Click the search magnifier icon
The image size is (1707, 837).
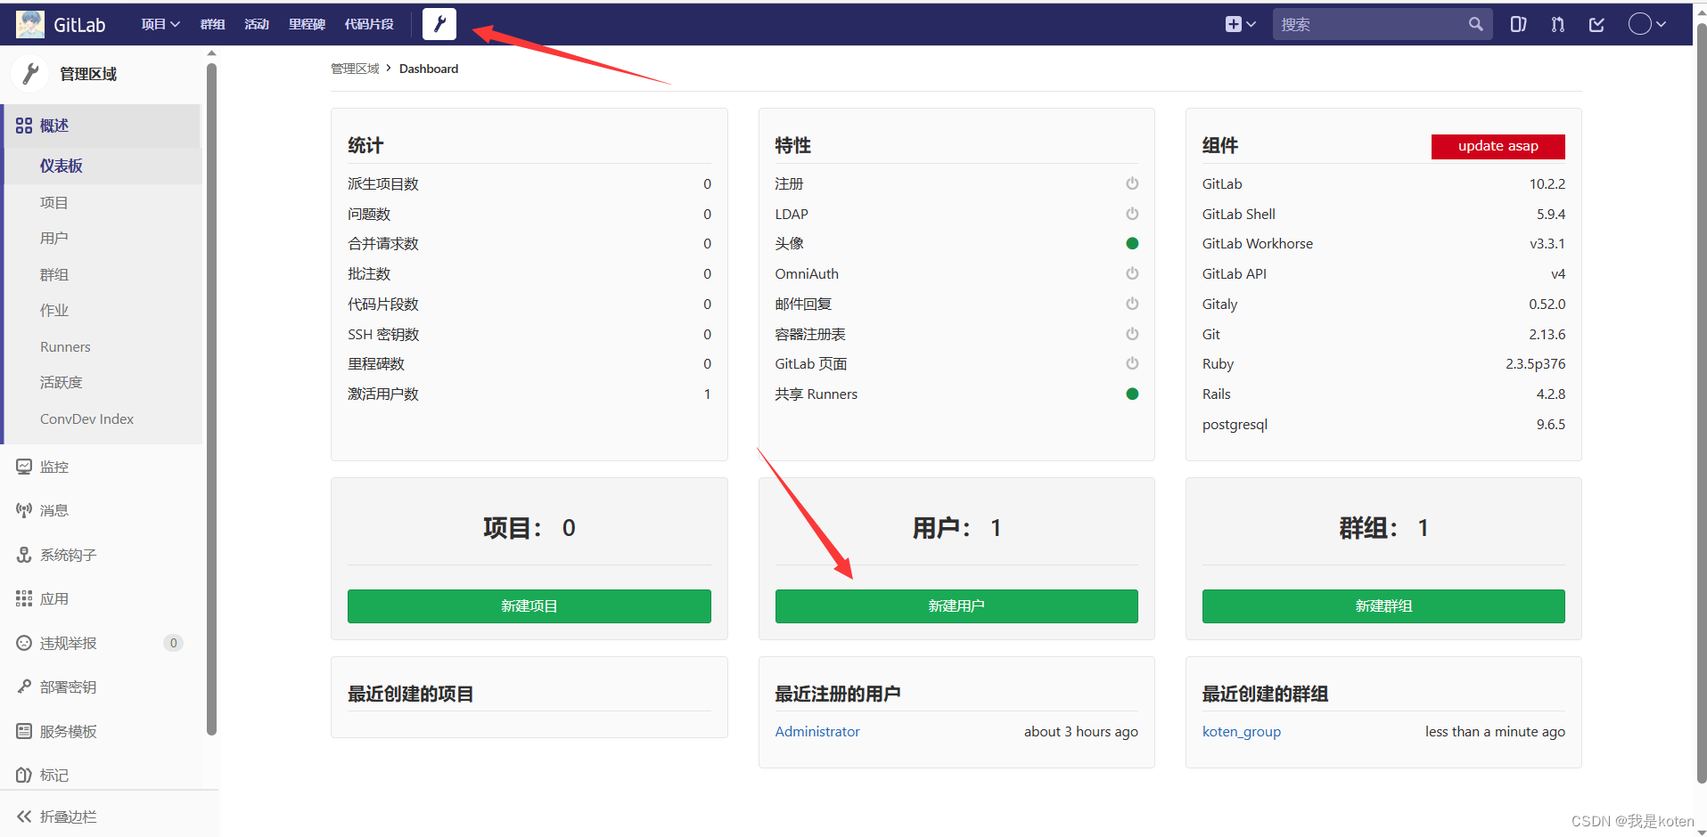click(1475, 24)
